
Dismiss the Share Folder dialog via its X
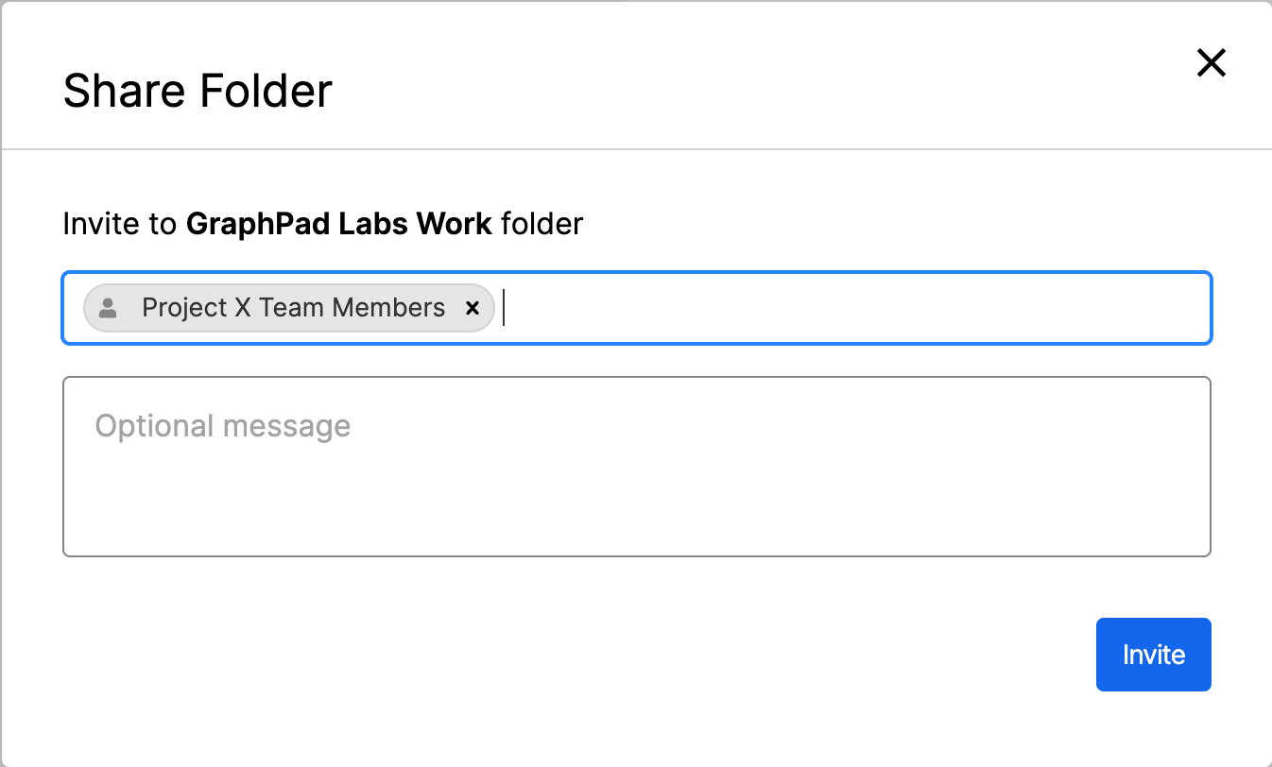pyautogui.click(x=1211, y=63)
